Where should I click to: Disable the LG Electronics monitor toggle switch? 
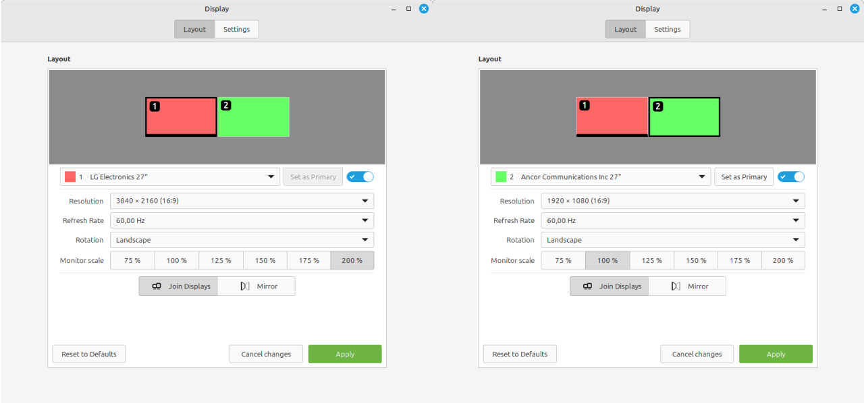360,177
